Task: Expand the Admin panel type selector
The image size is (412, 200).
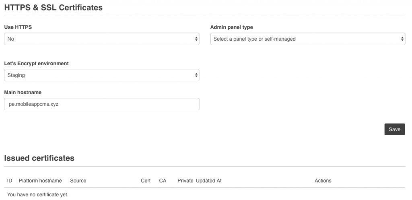Action: pyautogui.click(x=307, y=39)
